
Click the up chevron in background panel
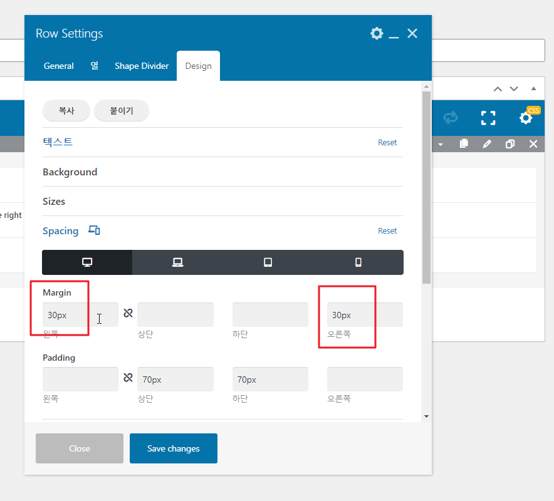(498, 89)
